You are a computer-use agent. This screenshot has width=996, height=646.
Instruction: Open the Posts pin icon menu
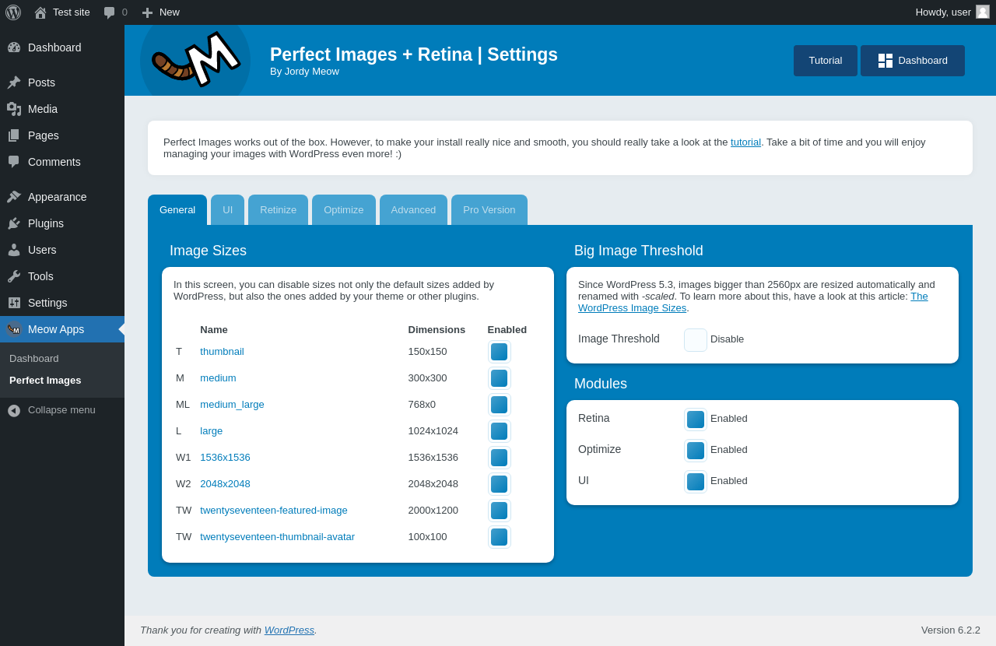[x=14, y=83]
